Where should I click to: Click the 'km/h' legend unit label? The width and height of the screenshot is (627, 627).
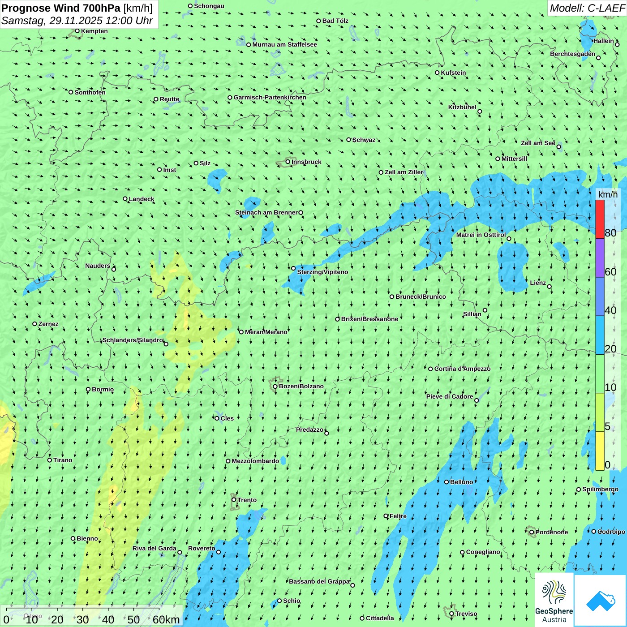coord(608,194)
